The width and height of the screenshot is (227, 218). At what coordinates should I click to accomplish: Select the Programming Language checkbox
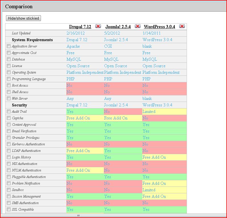tap(9, 79)
